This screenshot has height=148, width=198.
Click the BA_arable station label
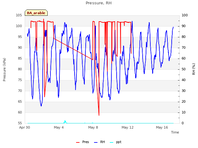pyautogui.click(x=36, y=13)
